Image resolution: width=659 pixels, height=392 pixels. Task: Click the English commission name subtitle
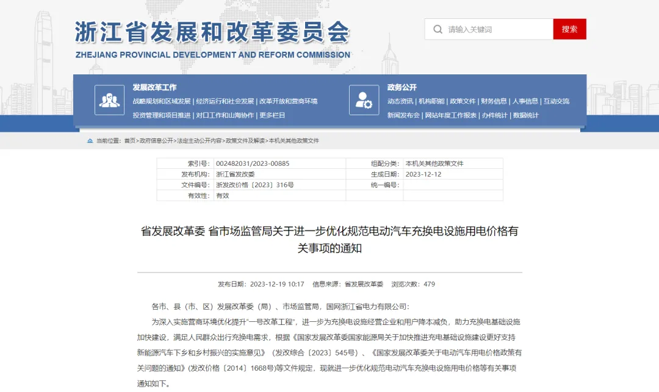213,55
